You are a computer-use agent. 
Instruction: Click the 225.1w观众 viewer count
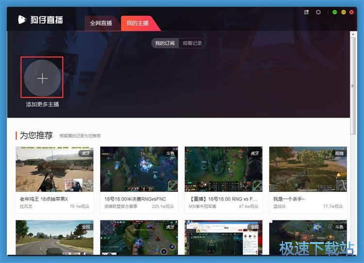point(163,206)
